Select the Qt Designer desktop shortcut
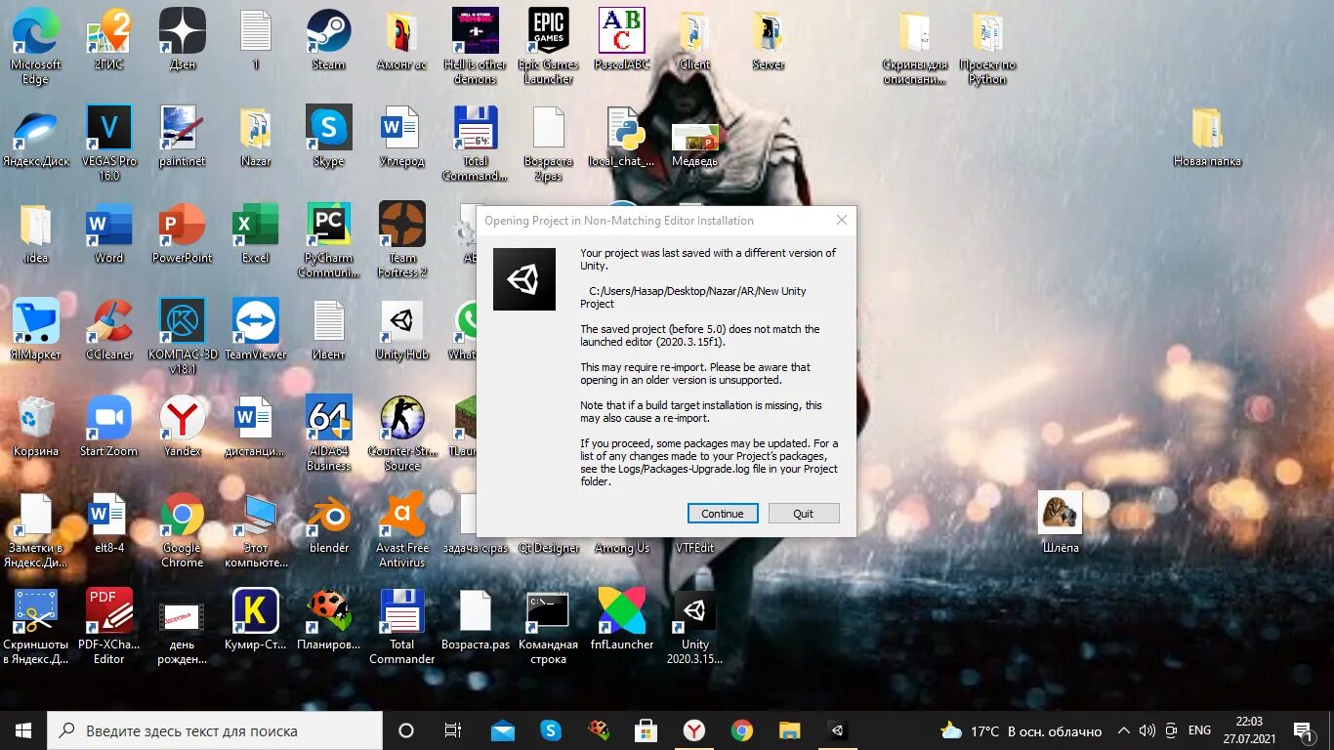 tap(549, 547)
